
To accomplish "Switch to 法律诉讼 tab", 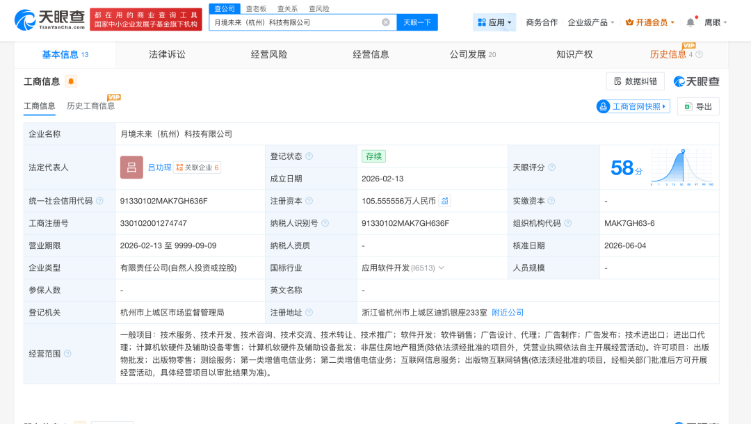I will coord(167,54).
